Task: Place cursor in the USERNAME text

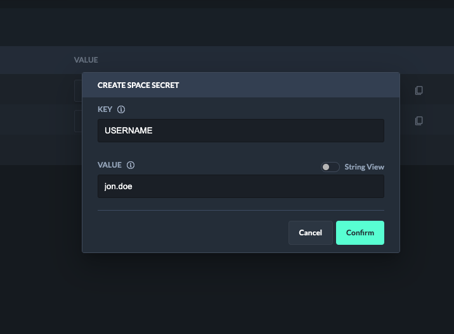Action: 129,131
